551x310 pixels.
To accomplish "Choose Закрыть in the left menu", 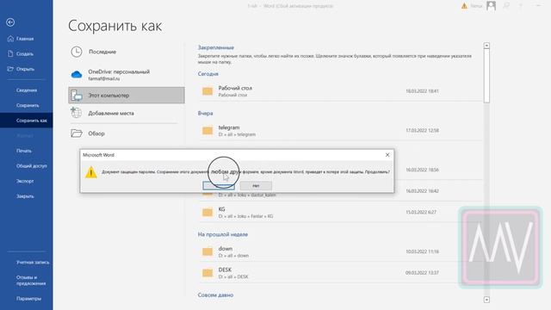I will coord(25,196).
